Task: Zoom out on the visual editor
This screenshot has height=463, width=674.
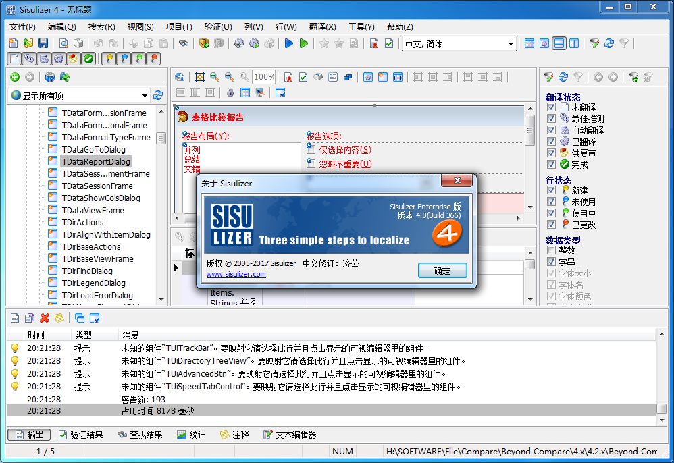Action: [x=229, y=77]
